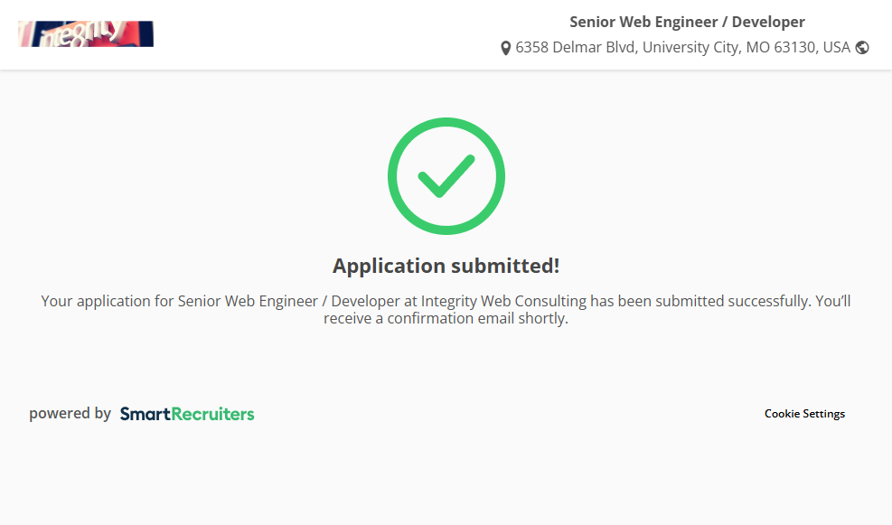Click the 'receive a confirmation email shortly' line
This screenshot has width=892, height=525.
[446, 319]
